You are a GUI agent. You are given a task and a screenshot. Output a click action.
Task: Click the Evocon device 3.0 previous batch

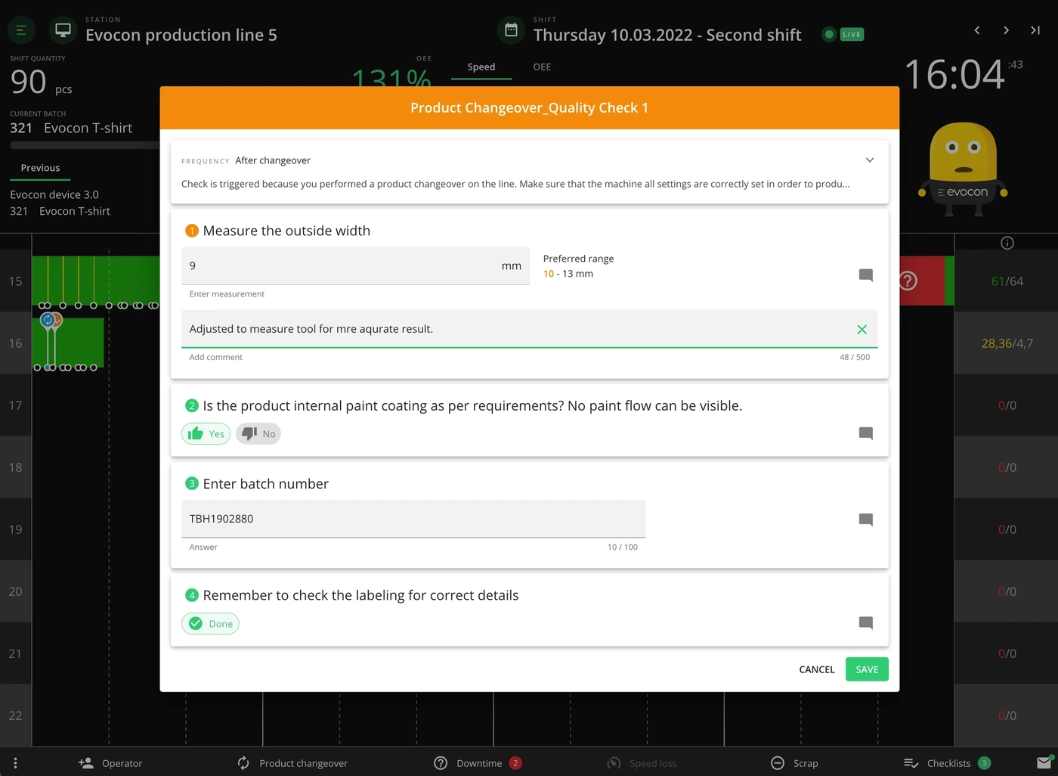54,194
